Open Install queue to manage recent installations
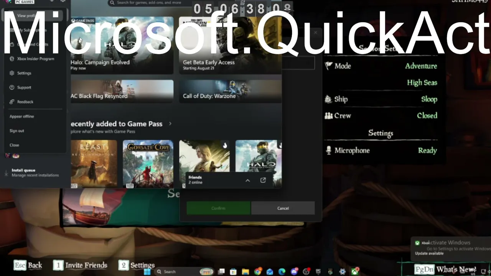 (x=35, y=172)
